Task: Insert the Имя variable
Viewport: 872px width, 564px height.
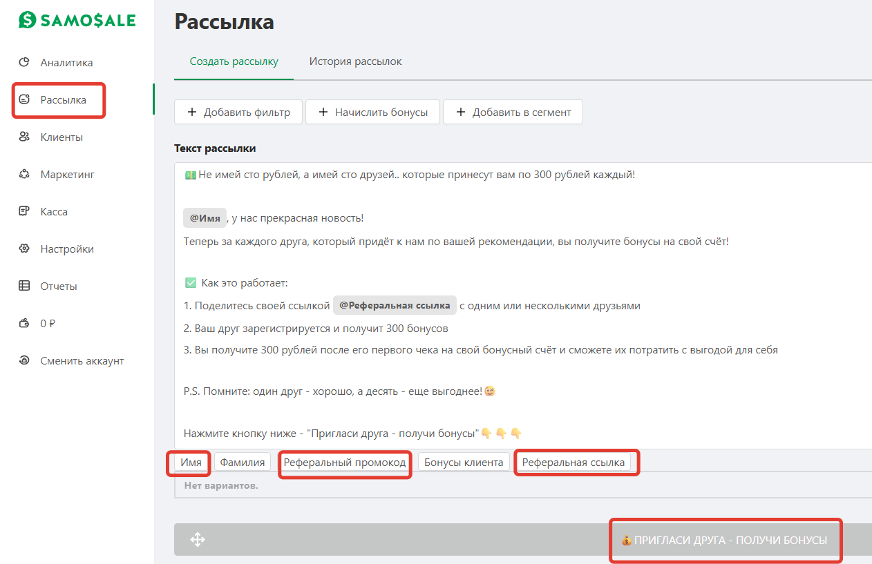Action: [x=191, y=462]
